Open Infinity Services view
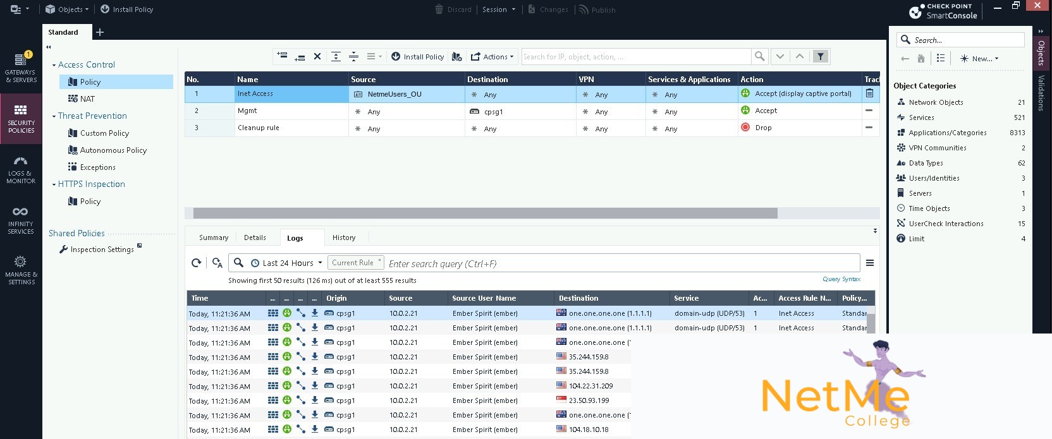The image size is (1052, 439). (21, 220)
